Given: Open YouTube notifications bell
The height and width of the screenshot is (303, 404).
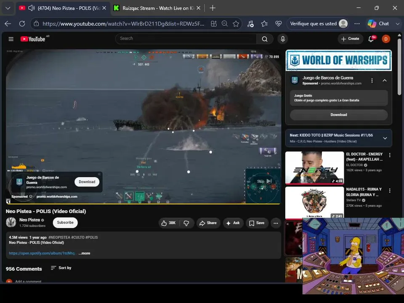Looking at the screenshot, I should point(371,39).
